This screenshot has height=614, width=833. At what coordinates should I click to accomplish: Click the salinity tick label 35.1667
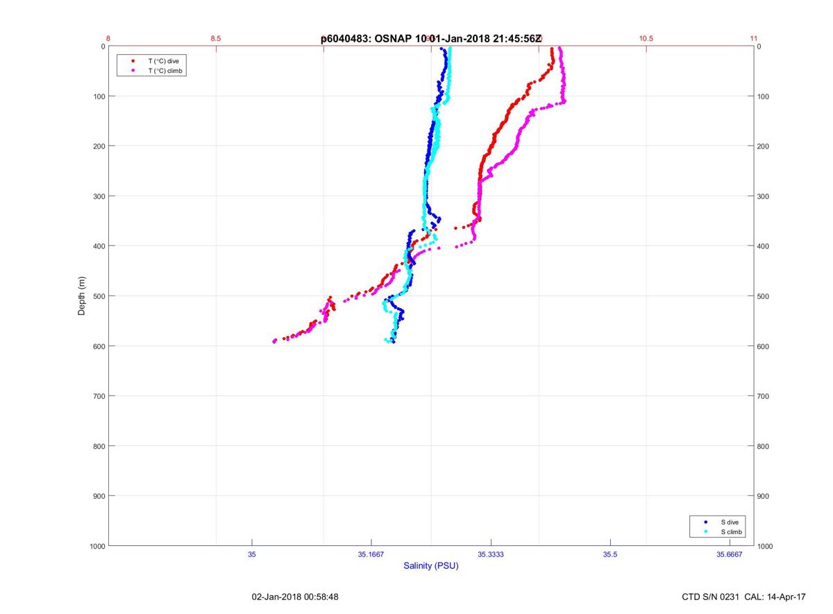coord(371,554)
